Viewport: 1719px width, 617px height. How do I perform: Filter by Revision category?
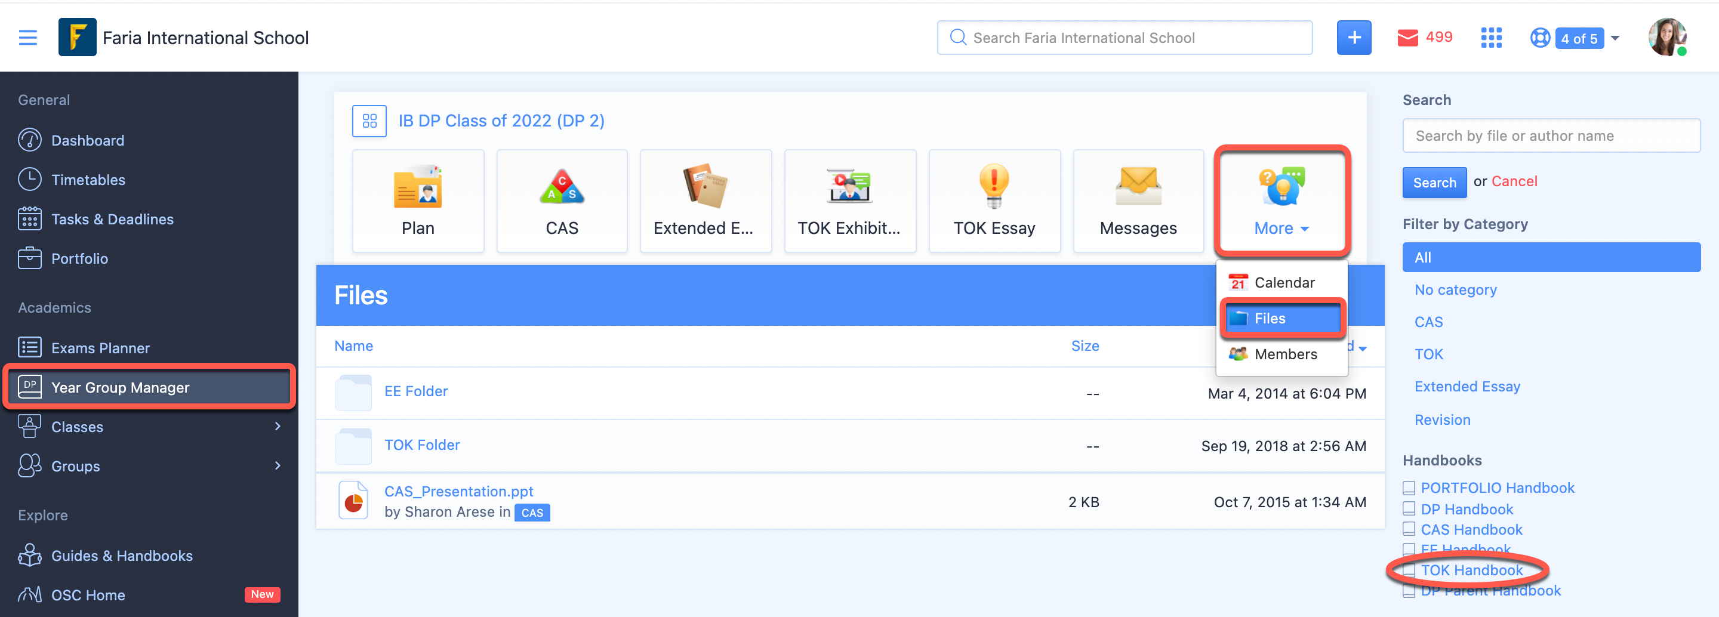click(x=1442, y=419)
